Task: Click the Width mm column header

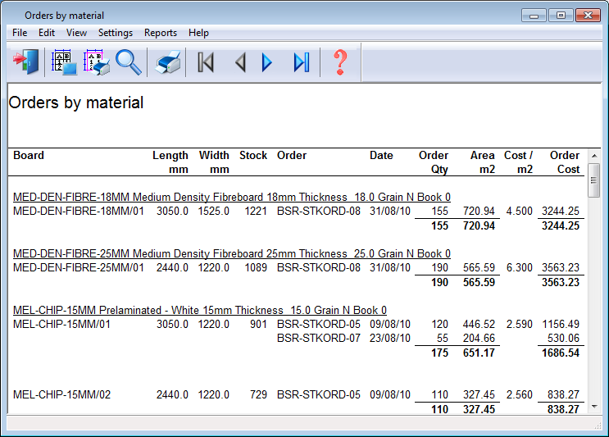Action: tap(214, 162)
